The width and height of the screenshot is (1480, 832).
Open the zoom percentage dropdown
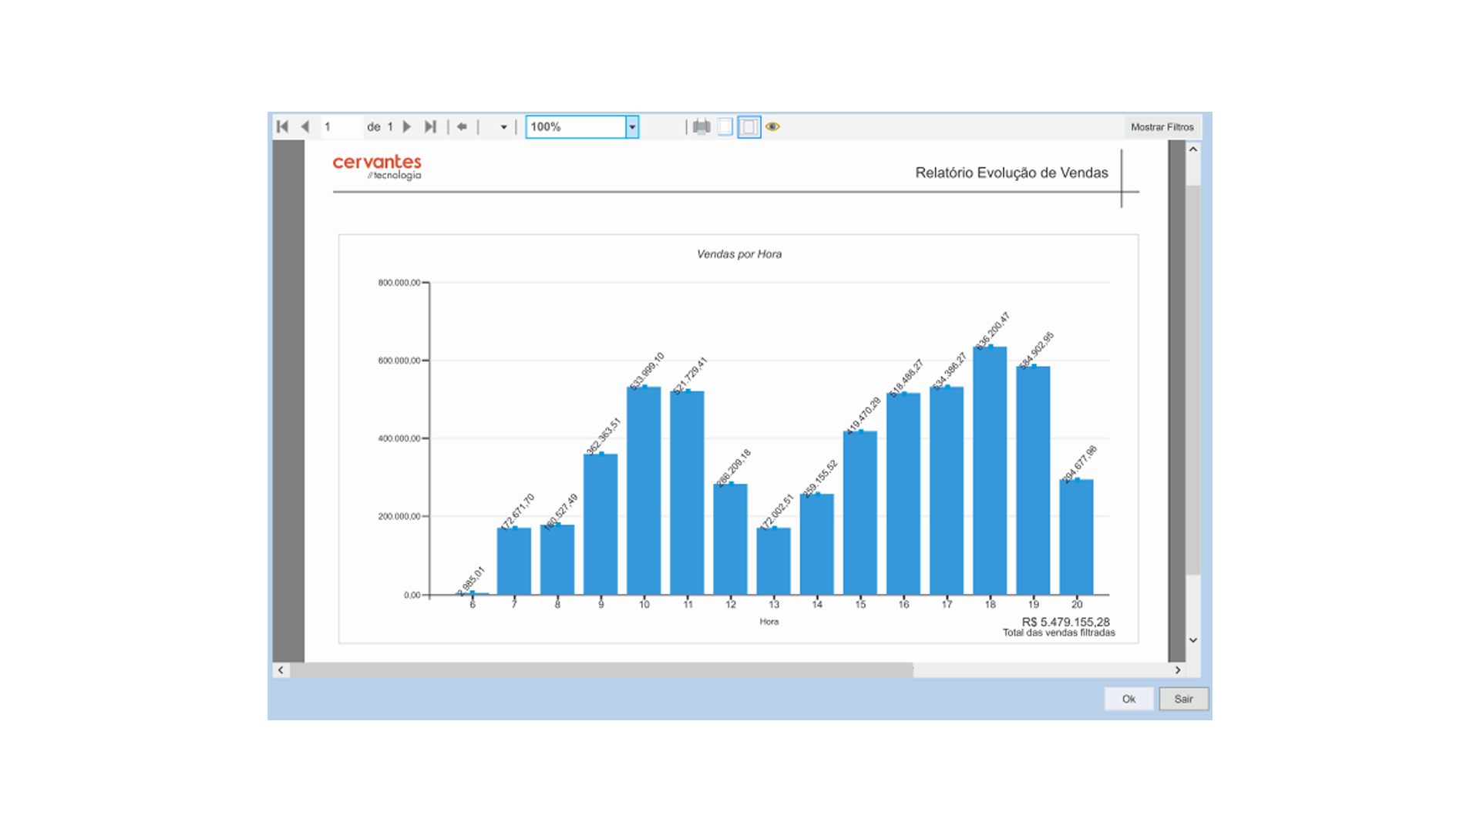pos(632,126)
